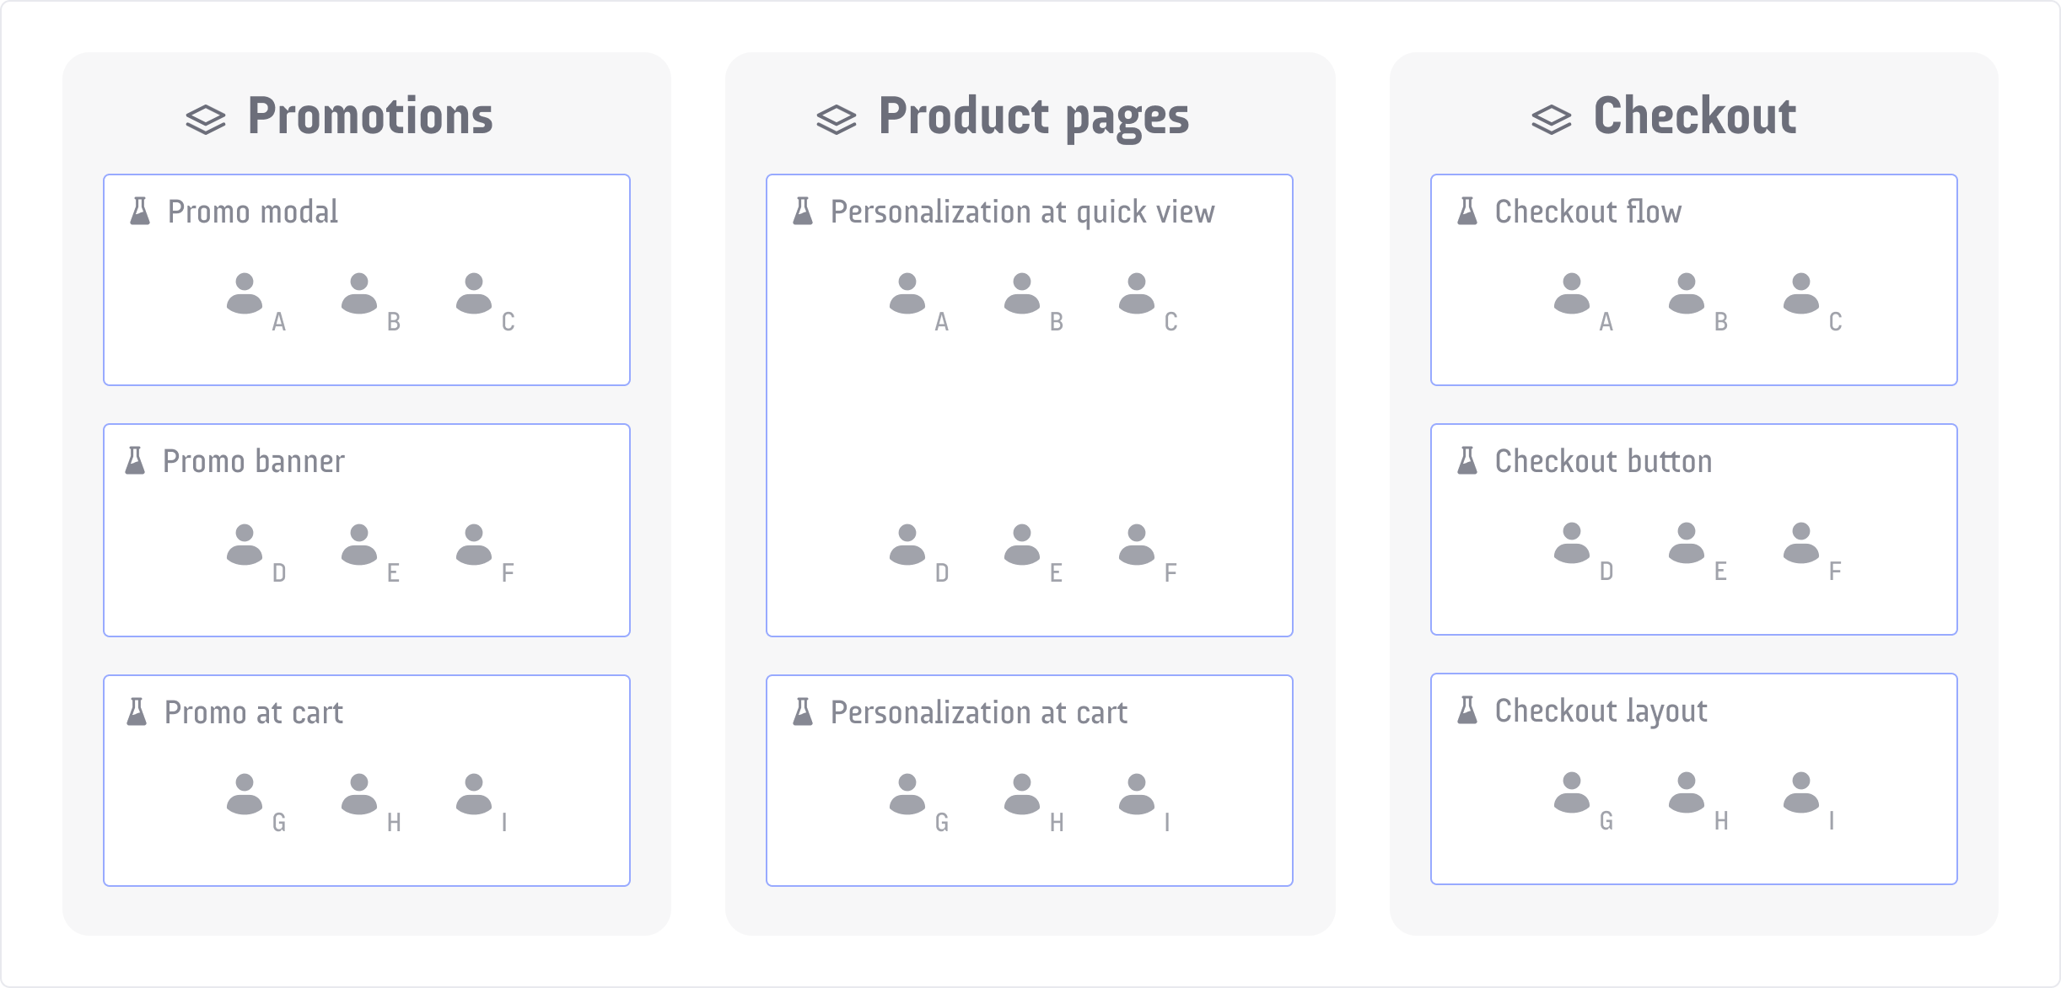Click the flask icon next to Promo banner

135,461
